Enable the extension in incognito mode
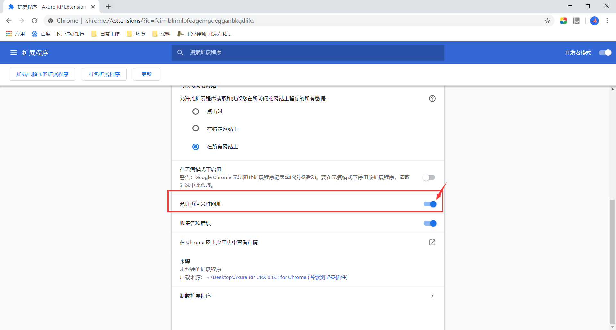The width and height of the screenshot is (616, 330). point(429,177)
